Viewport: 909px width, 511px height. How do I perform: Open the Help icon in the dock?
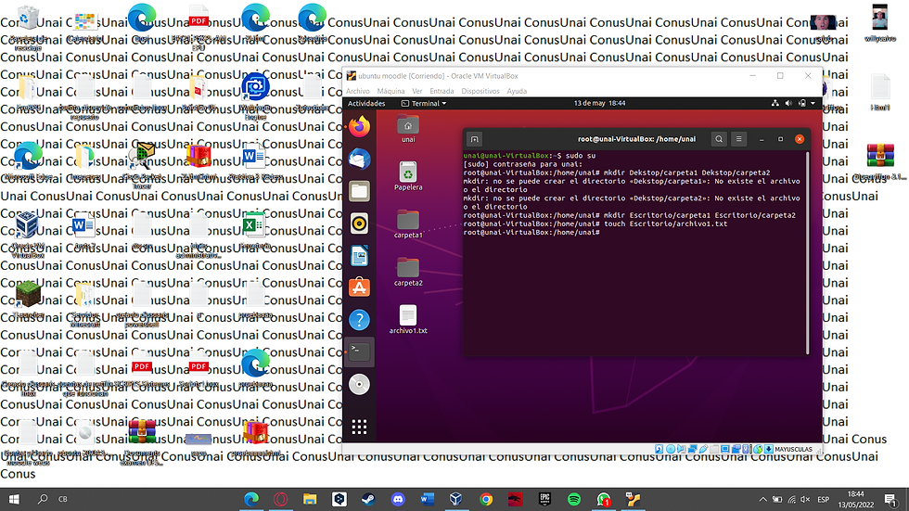pos(359,320)
